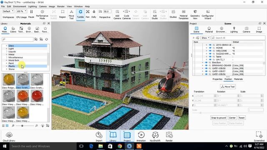This screenshot has width=267, height=150.
Task: Switch to the Properties sub-tab
Action: [217, 79]
